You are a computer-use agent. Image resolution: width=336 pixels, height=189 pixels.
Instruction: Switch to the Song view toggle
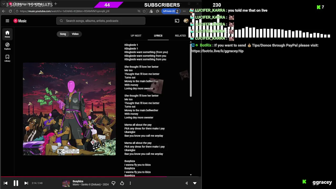(63, 34)
